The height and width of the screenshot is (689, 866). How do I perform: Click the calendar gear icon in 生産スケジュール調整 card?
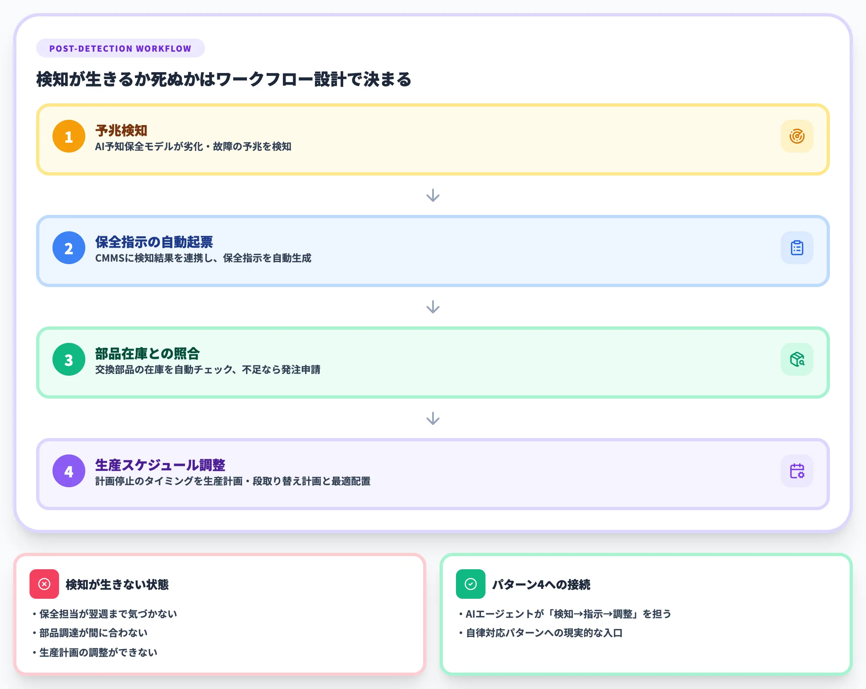[x=797, y=471]
